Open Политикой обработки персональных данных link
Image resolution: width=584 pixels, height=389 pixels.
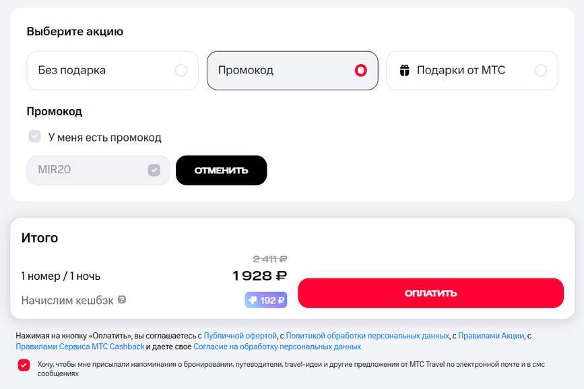[x=367, y=335]
